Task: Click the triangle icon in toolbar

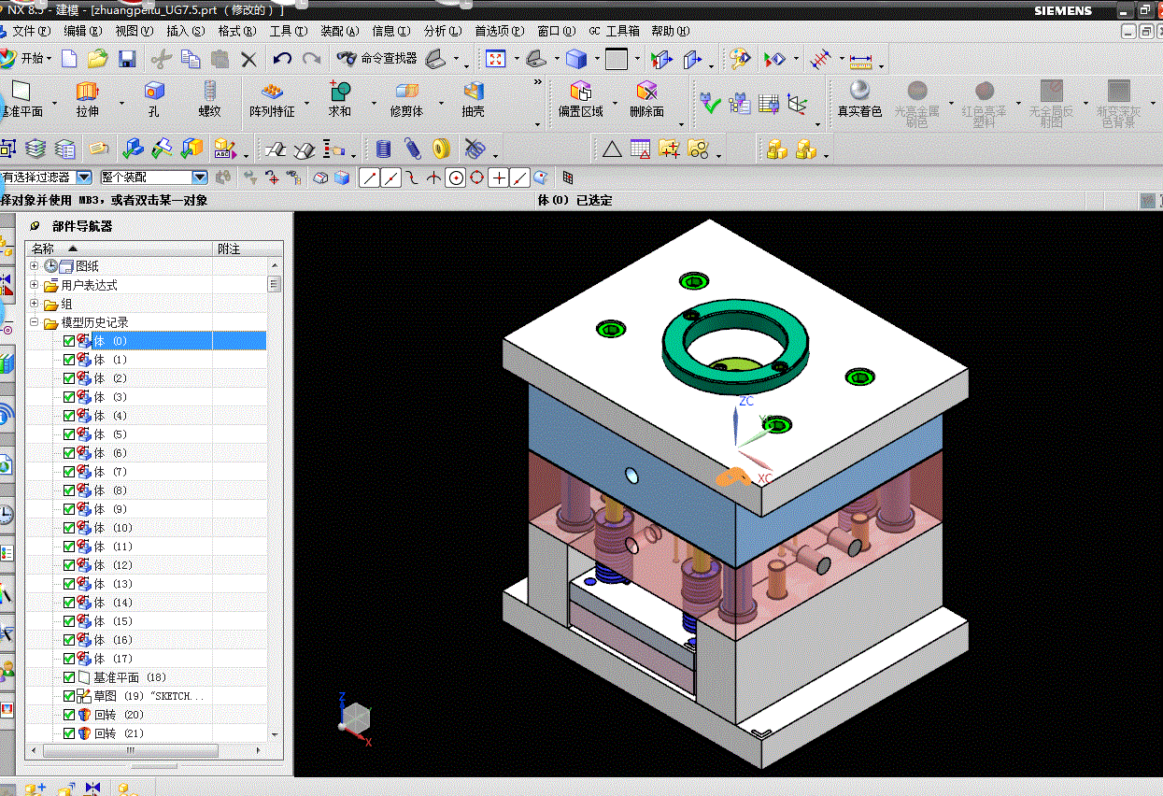Action: pyautogui.click(x=612, y=149)
